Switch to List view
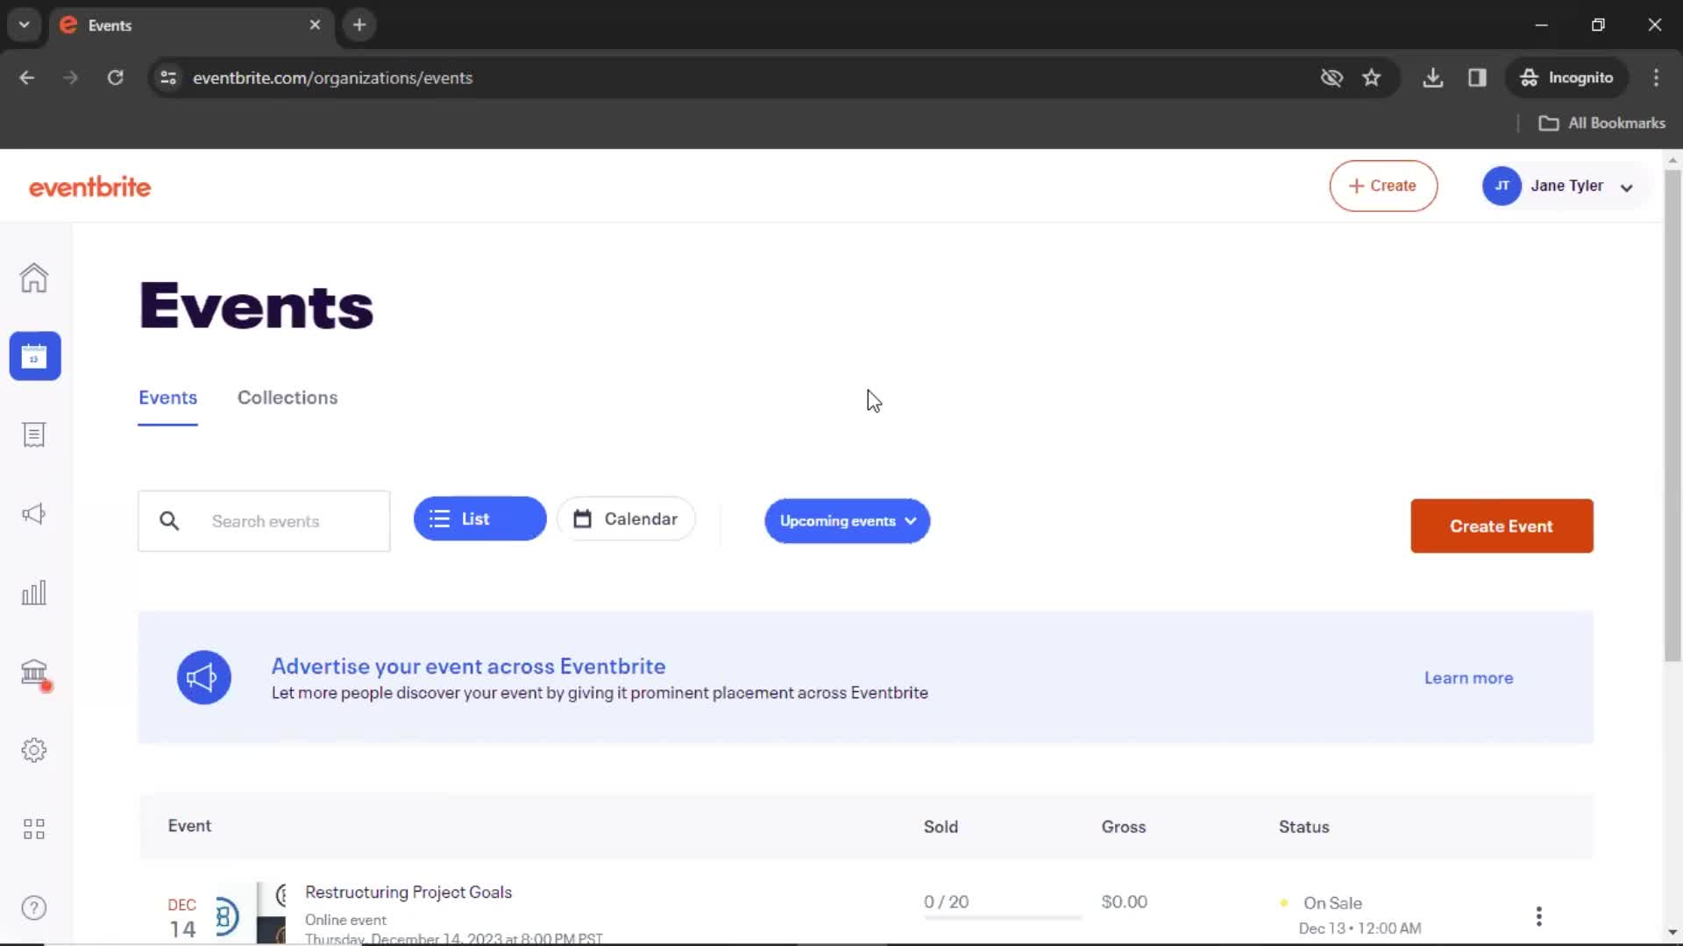Image resolution: width=1683 pixels, height=946 pixels. 479,519
